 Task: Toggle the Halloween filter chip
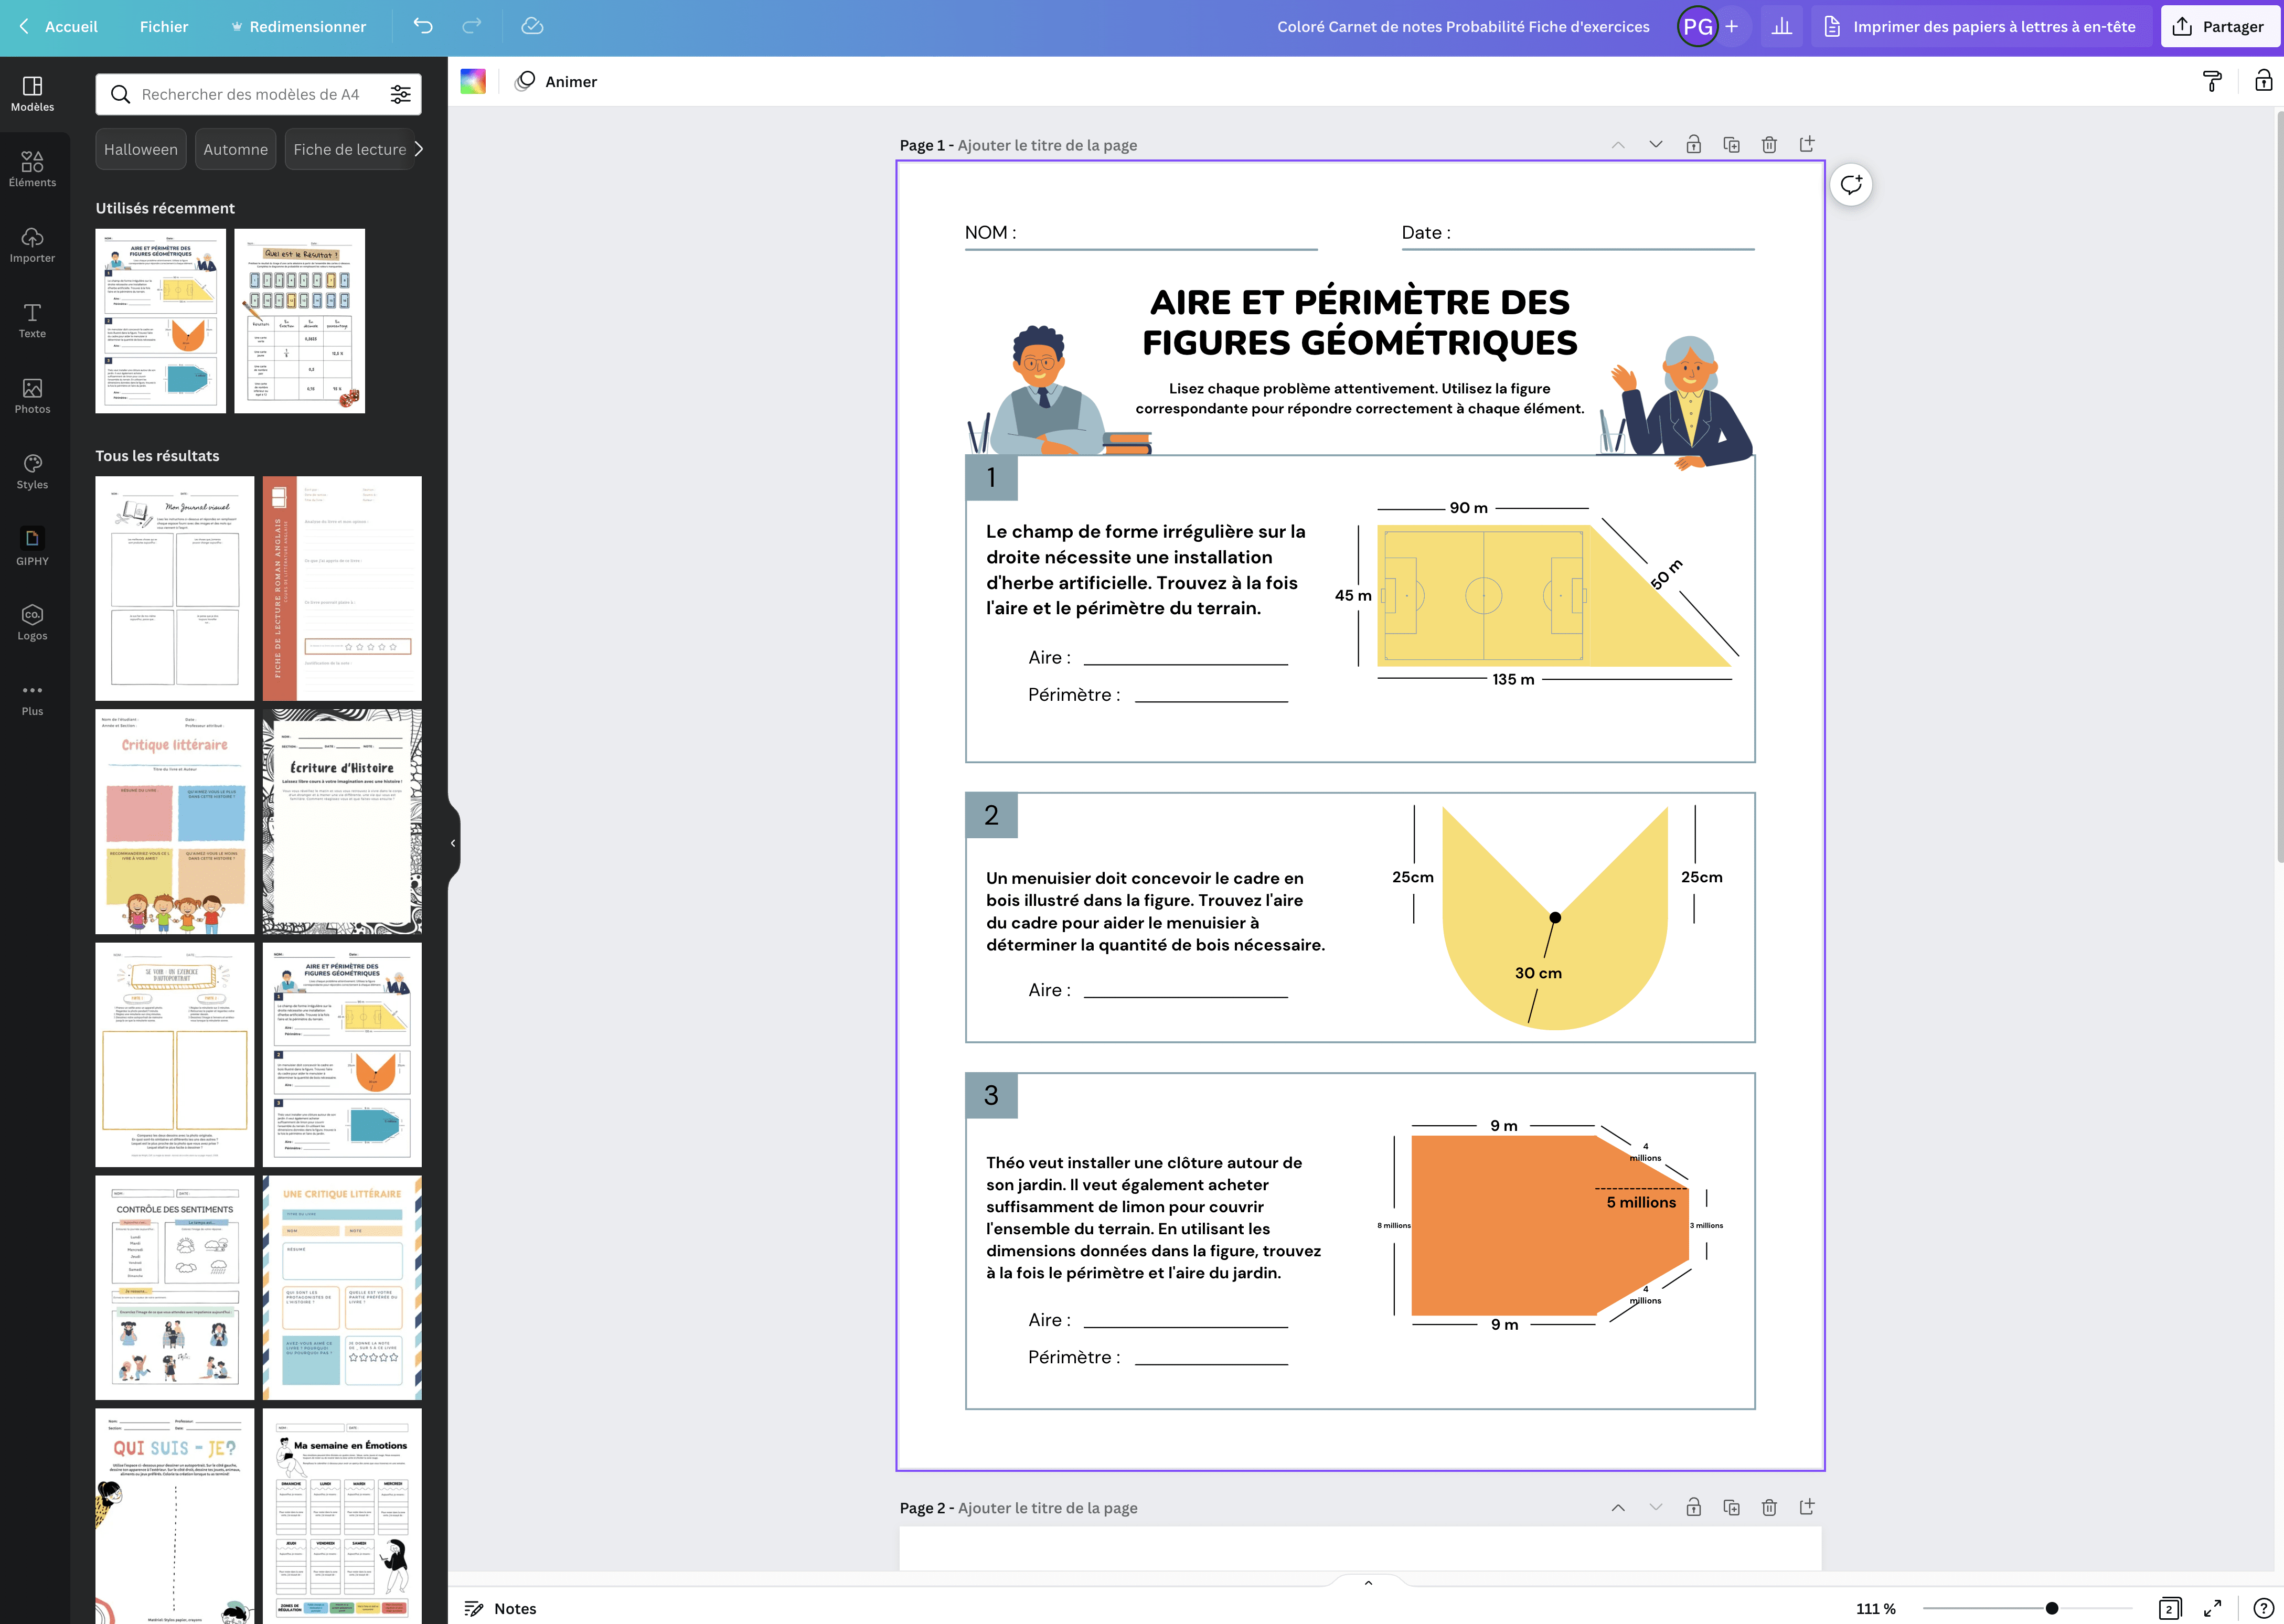tap(140, 148)
